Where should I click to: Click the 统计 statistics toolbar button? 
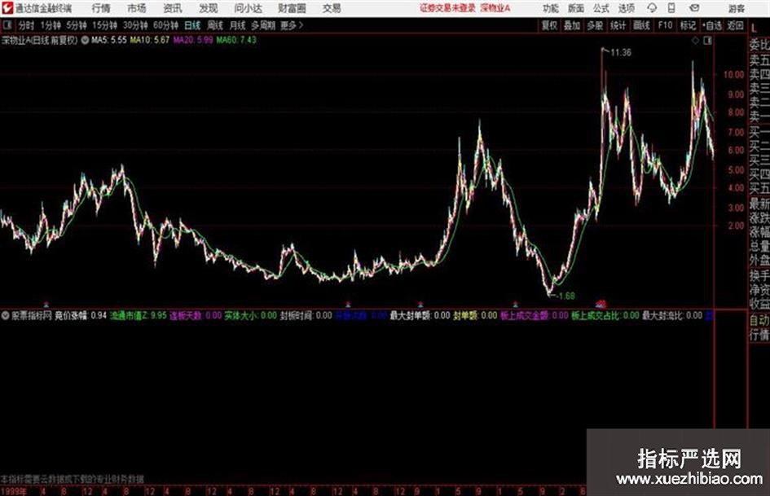point(618,25)
